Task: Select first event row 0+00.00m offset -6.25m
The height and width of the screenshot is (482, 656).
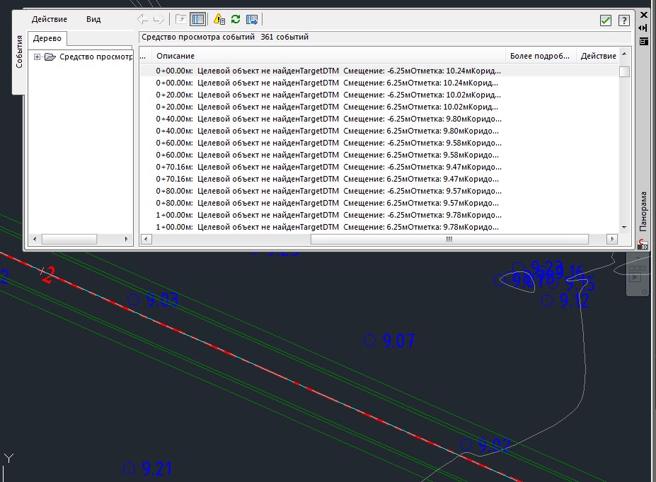Action: pos(328,71)
